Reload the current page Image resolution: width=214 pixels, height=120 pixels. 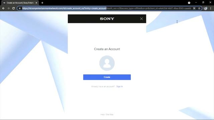tap(13, 8)
